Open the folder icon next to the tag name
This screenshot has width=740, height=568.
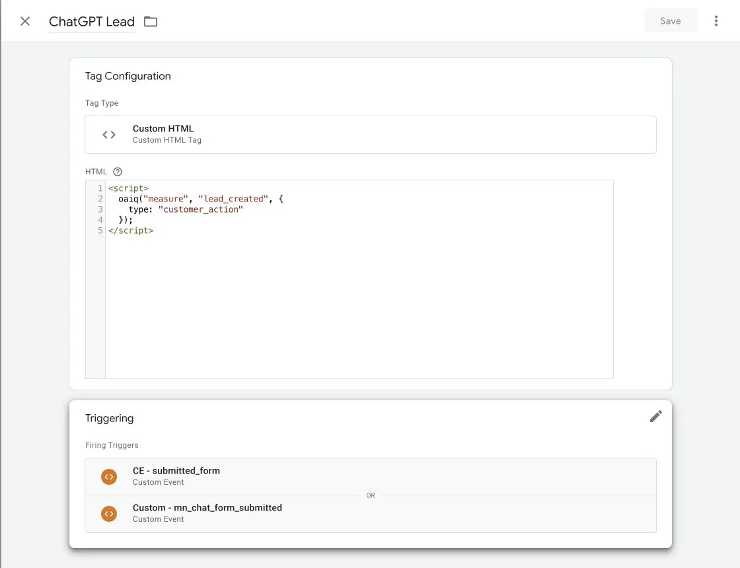pyautogui.click(x=151, y=21)
